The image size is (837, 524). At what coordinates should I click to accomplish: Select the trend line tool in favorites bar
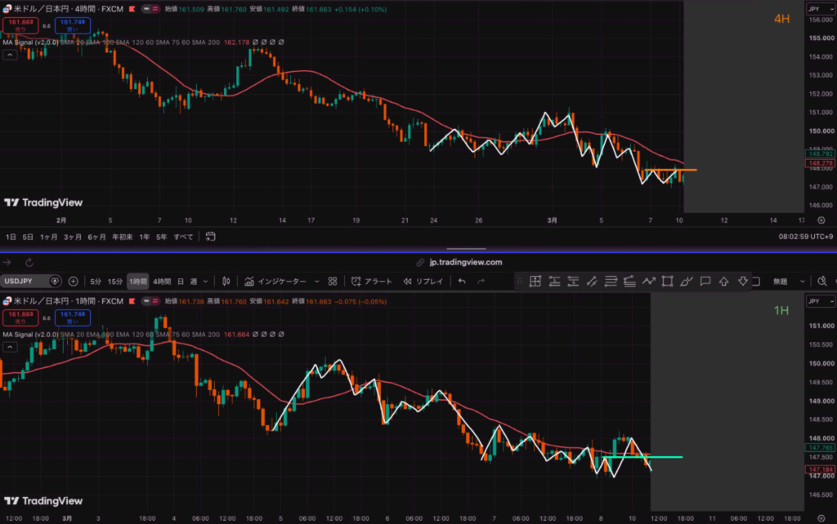pos(592,281)
